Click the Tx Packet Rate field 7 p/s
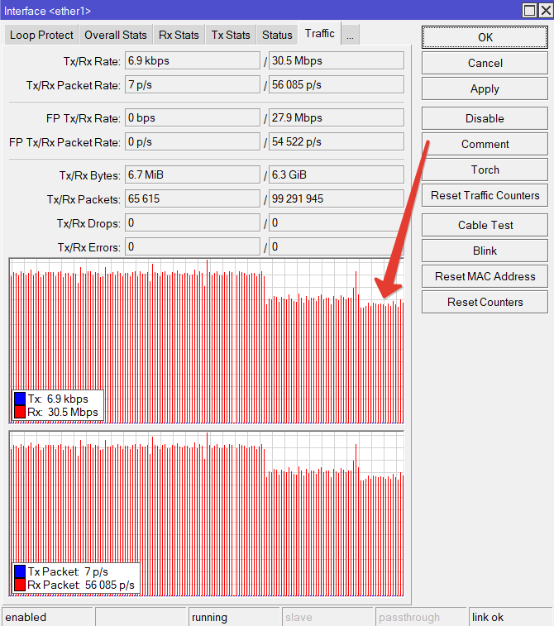Image resolution: width=554 pixels, height=626 pixels. coord(193,84)
